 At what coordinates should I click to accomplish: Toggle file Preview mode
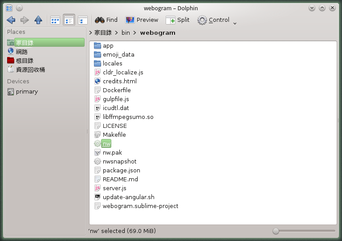point(142,20)
